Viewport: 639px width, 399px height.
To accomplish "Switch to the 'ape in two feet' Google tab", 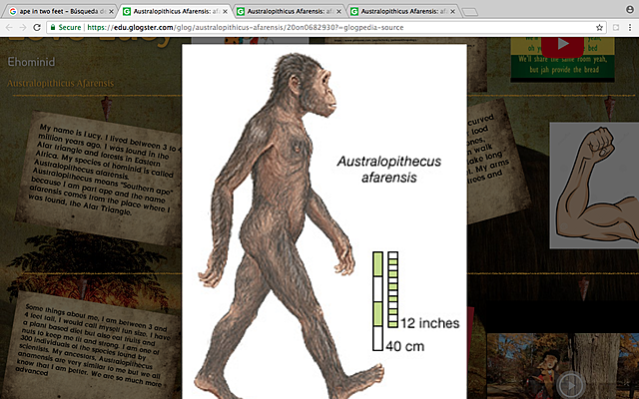I will (61, 11).
